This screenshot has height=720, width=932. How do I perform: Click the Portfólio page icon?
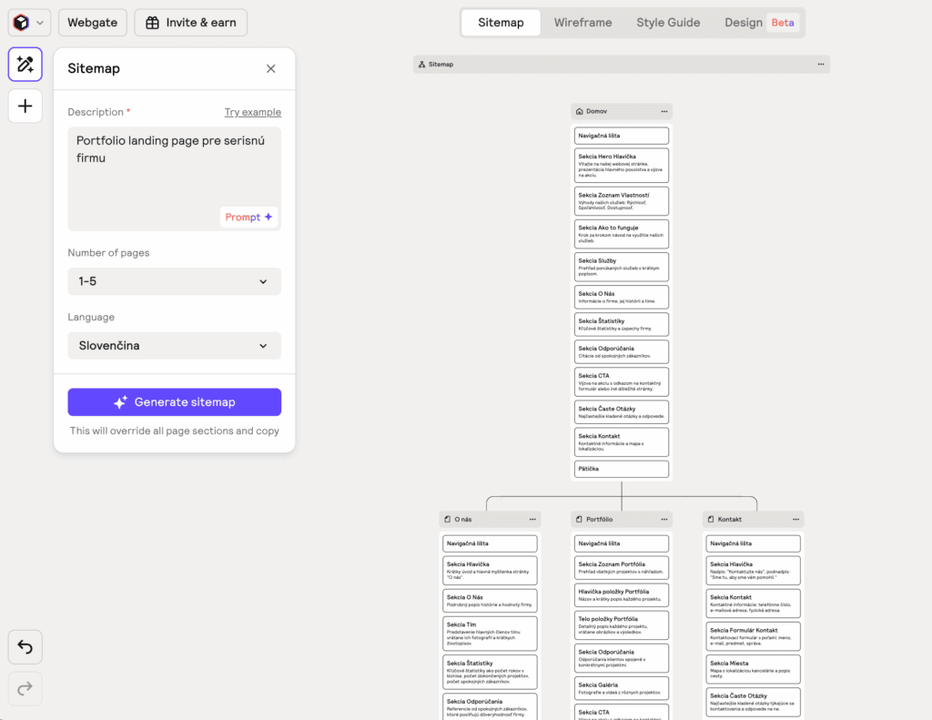click(579, 519)
